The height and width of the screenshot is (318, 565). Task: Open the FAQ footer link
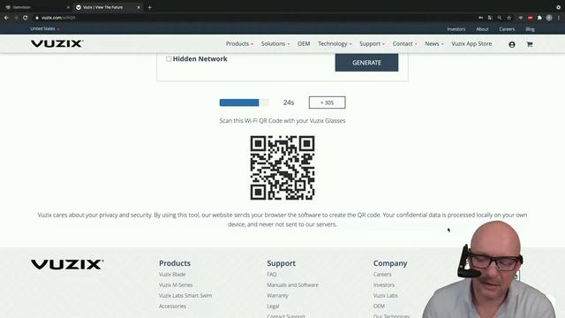[x=272, y=275]
